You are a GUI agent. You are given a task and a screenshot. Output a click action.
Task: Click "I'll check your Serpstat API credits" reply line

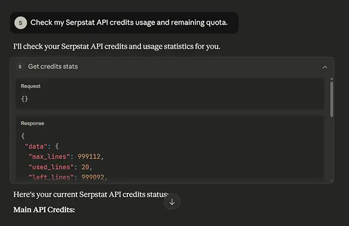point(117,46)
